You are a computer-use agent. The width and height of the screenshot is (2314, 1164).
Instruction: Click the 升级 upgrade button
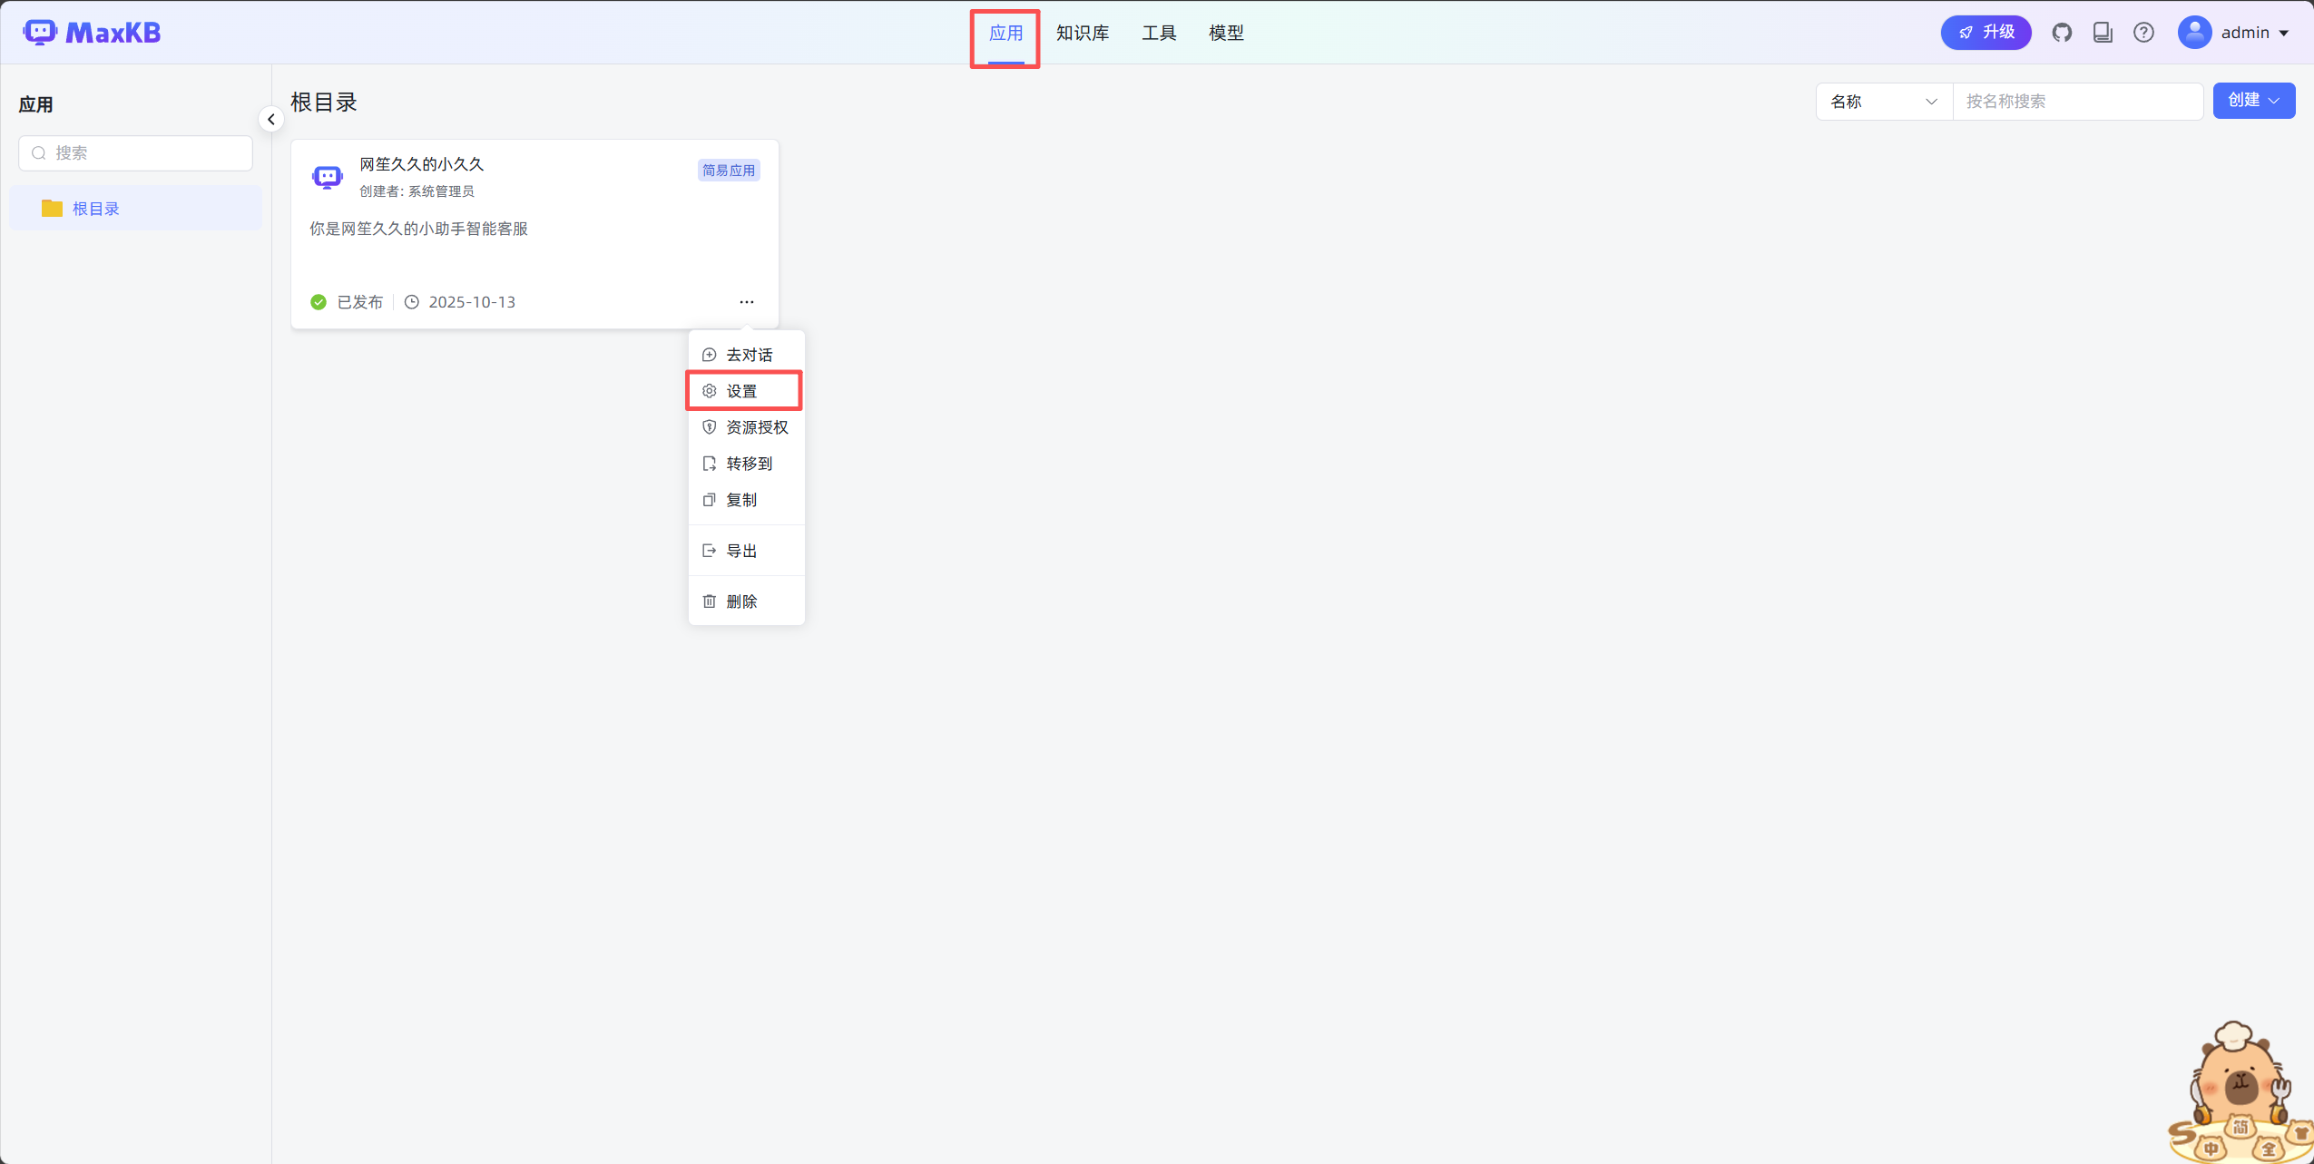[x=1986, y=33]
